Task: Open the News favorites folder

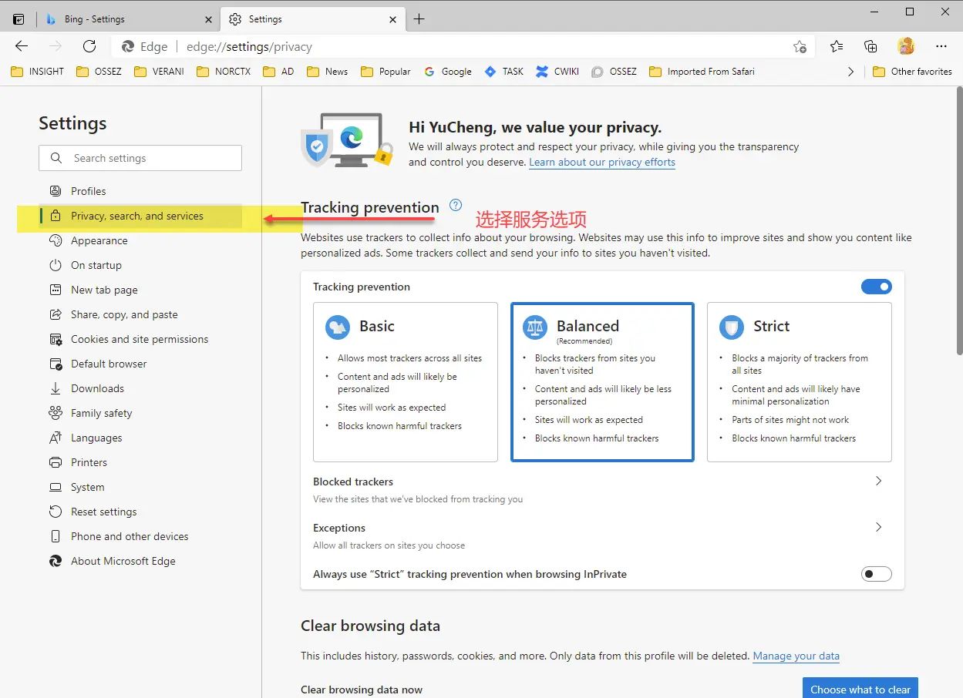Action: click(327, 72)
